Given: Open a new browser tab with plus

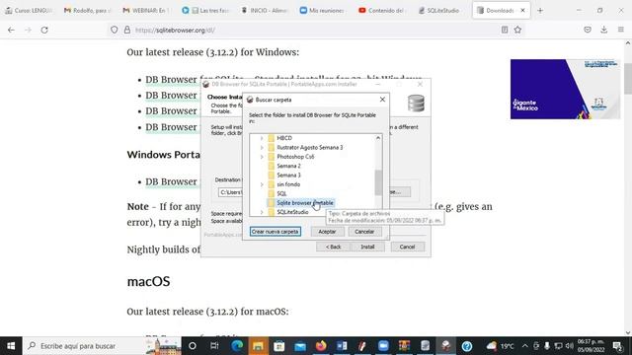Looking at the screenshot, I should pos(540,11).
